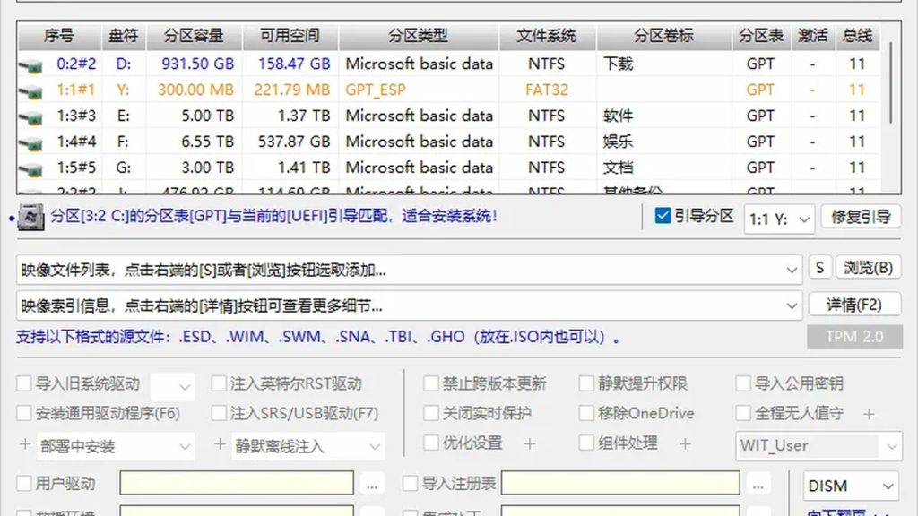Sort by 可用空间 column header

click(290, 36)
